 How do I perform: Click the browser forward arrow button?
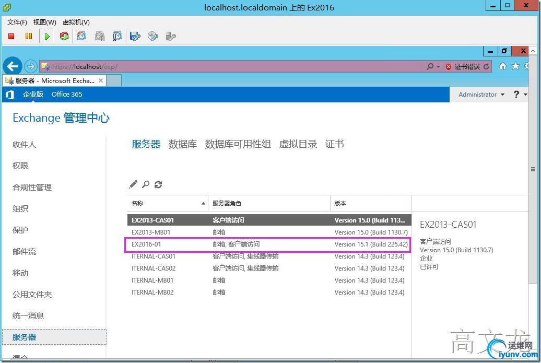31,66
